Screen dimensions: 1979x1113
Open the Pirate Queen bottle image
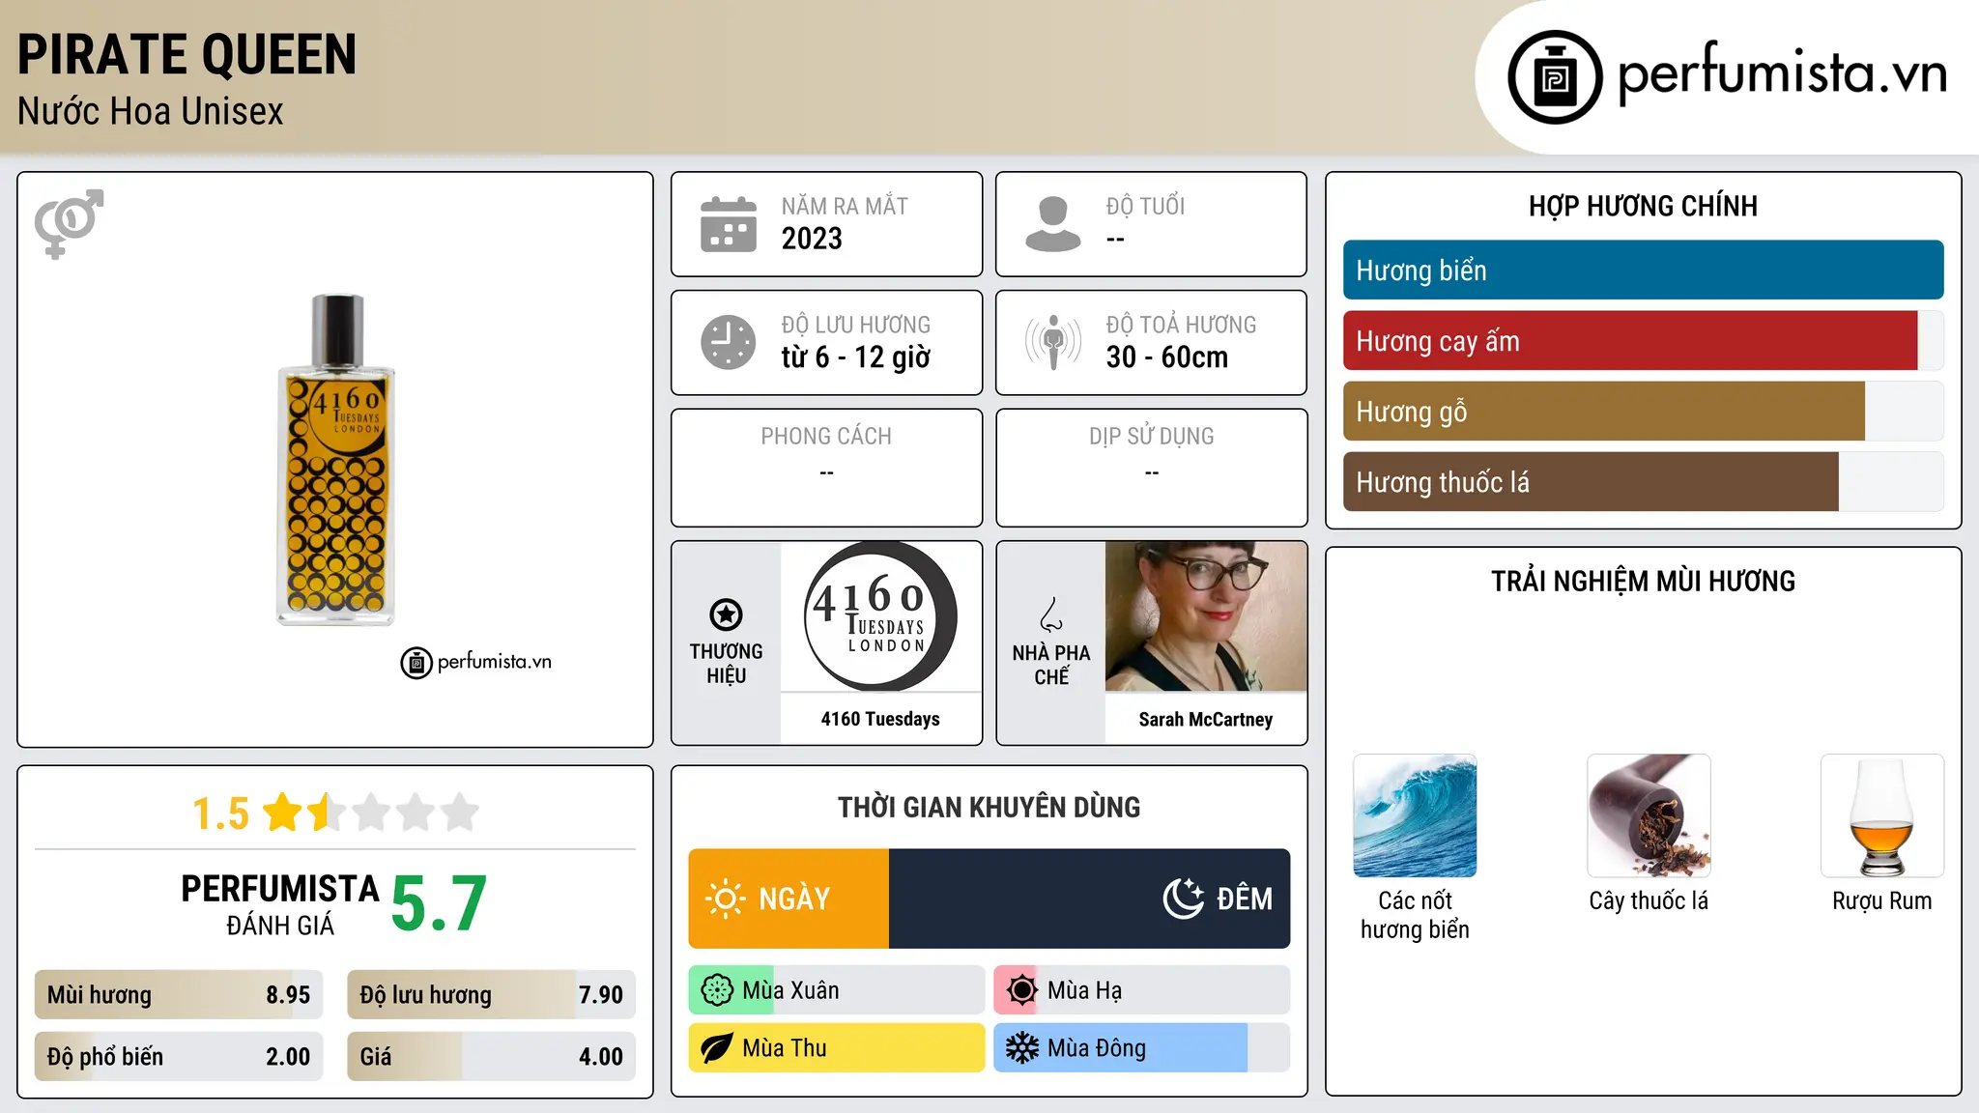[336, 460]
